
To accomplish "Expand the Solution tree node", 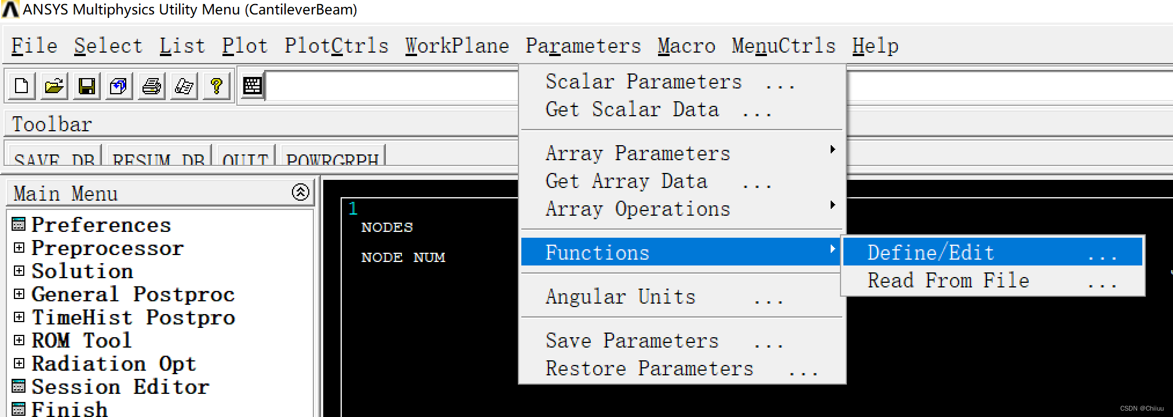I will coord(19,271).
